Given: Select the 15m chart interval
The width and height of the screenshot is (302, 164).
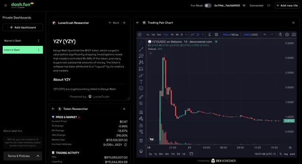Looking at the screenshot, I should point(166,35).
